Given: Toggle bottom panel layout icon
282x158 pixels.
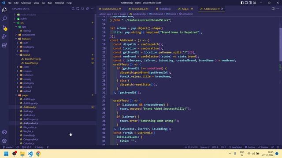Looking at the screenshot, I should [246, 3].
